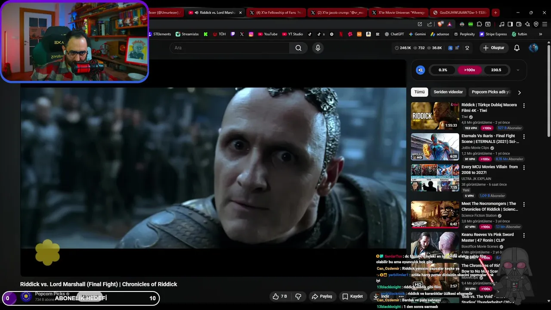Screen dimensions: 551x310
Task: Click the 246.1K views stat
Action: click(x=402, y=48)
